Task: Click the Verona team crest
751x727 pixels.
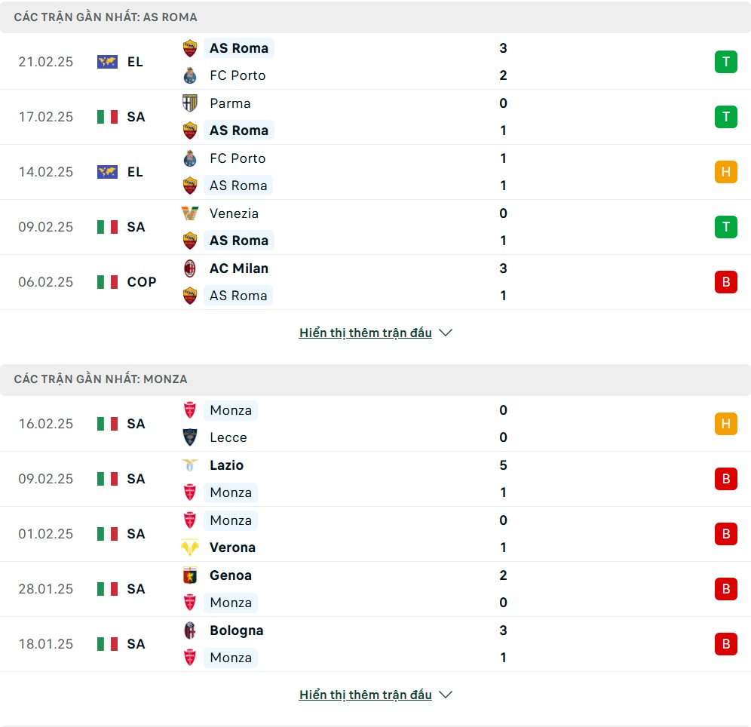Action: (190, 548)
